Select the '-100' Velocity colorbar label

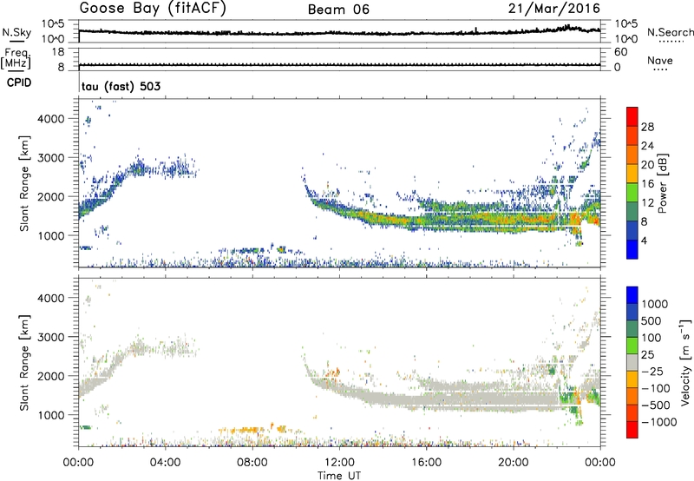(656, 388)
